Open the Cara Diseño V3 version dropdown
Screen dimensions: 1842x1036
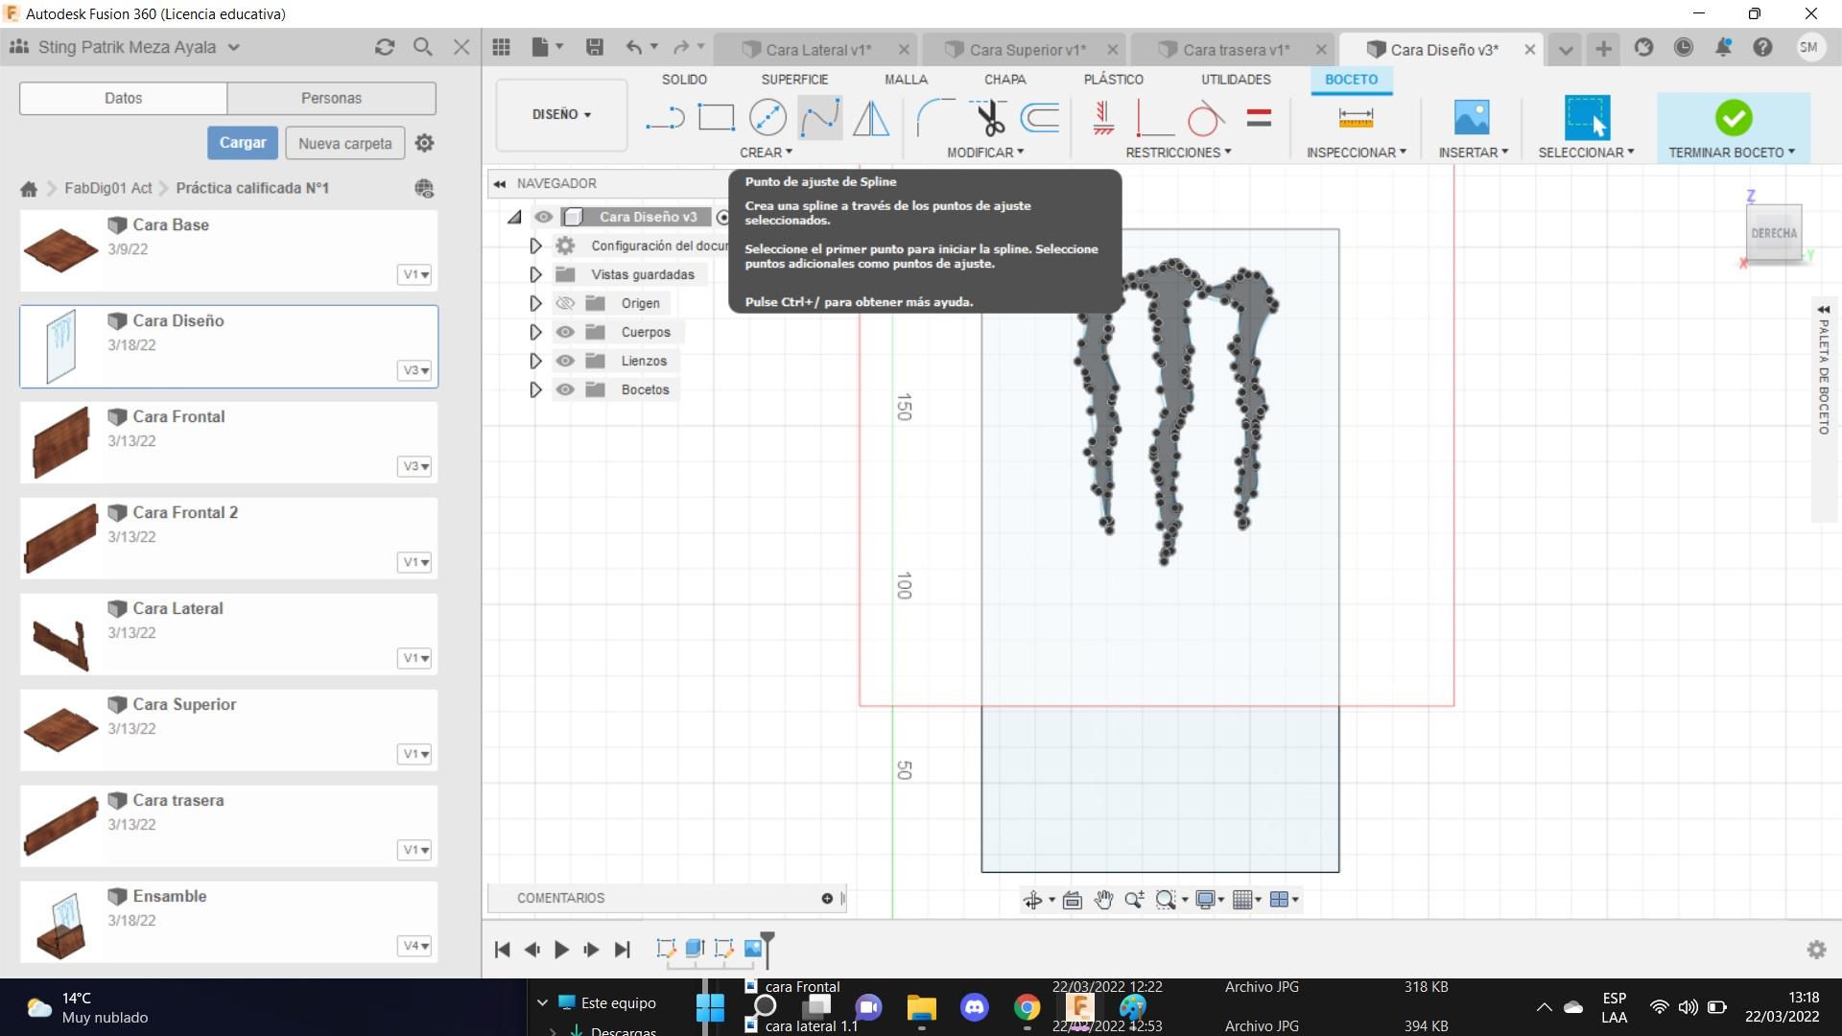415,370
